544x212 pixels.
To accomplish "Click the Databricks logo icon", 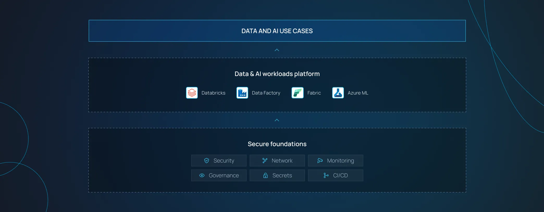I will pyautogui.click(x=192, y=93).
